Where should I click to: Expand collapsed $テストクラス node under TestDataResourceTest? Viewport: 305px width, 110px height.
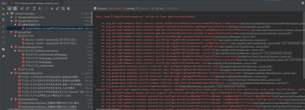[x=15, y=69]
